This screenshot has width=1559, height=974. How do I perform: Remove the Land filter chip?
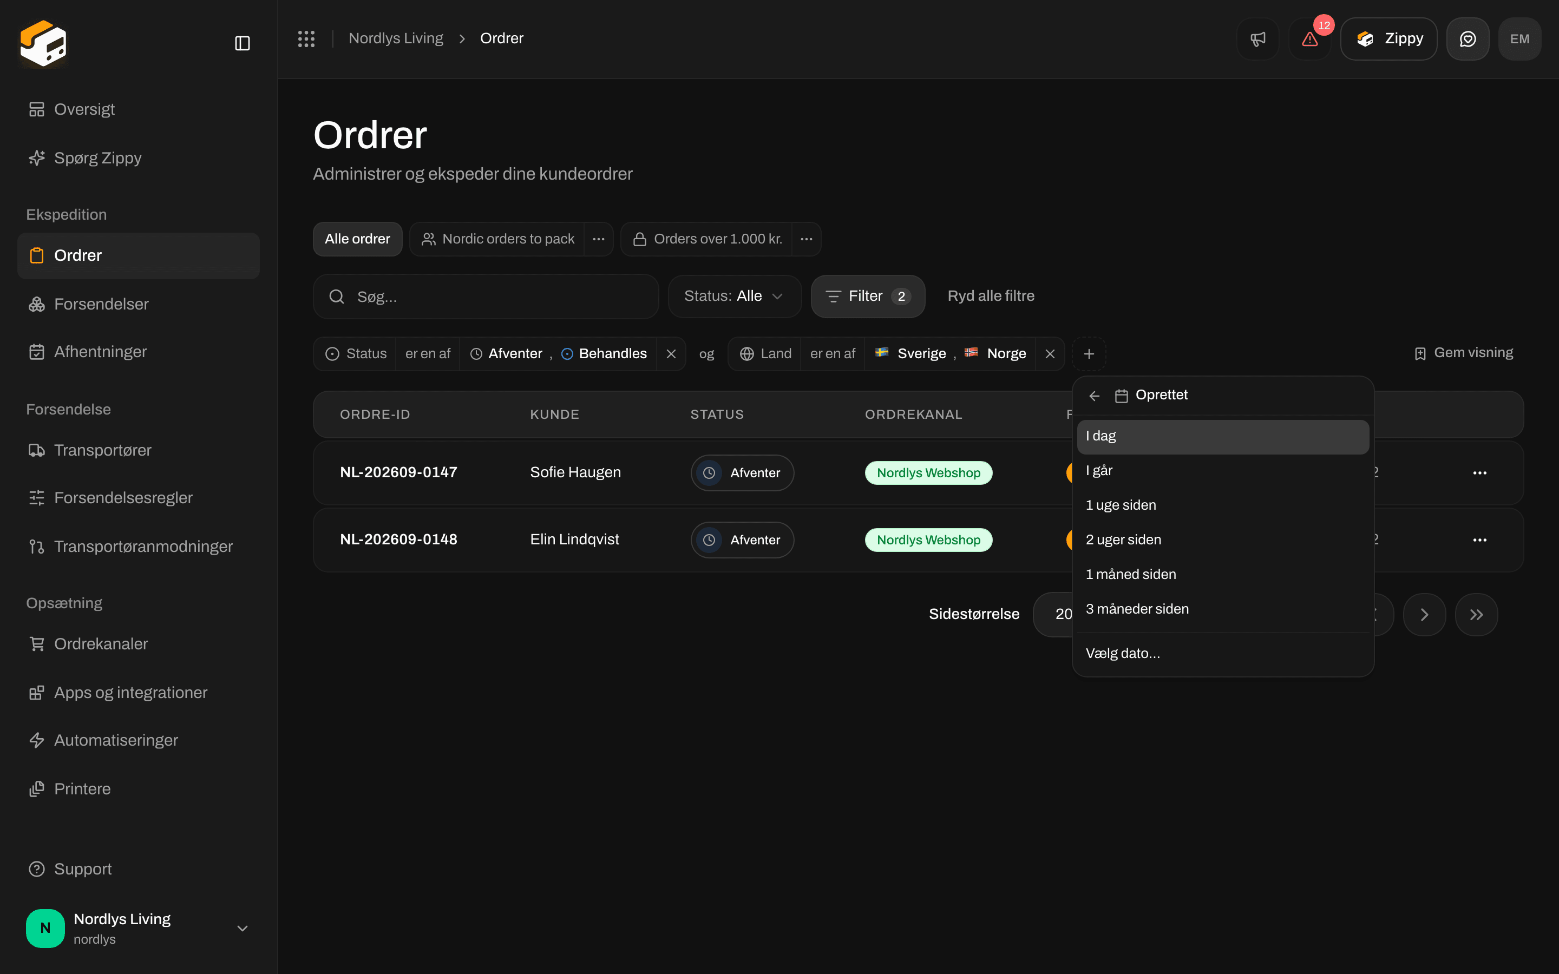point(1050,354)
